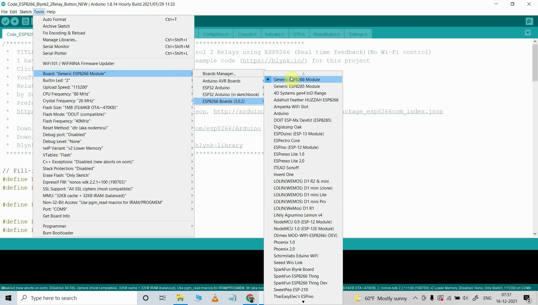
Task: Click the Verify checkmark toolbar button
Action: point(5,21)
